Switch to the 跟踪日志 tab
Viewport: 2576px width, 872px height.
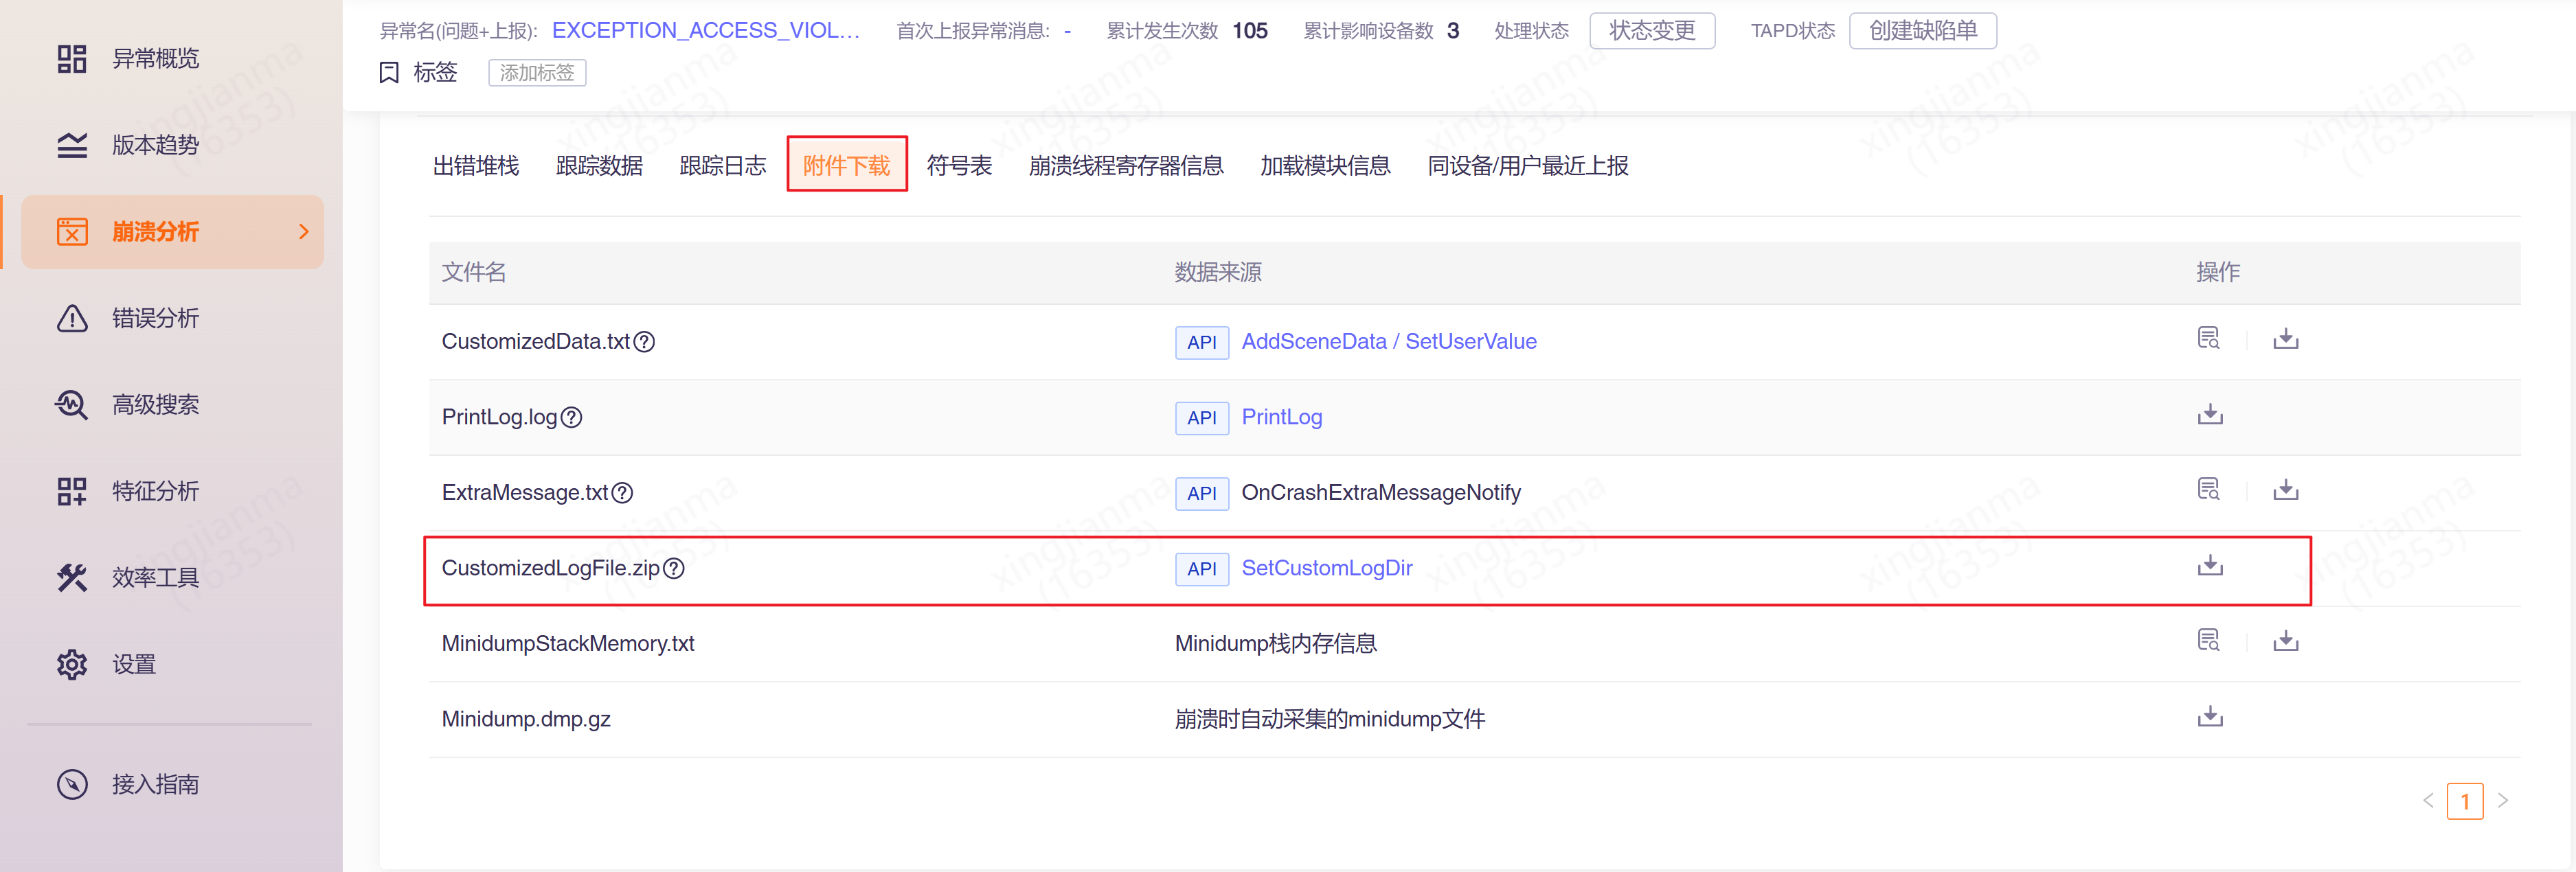coord(722,166)
